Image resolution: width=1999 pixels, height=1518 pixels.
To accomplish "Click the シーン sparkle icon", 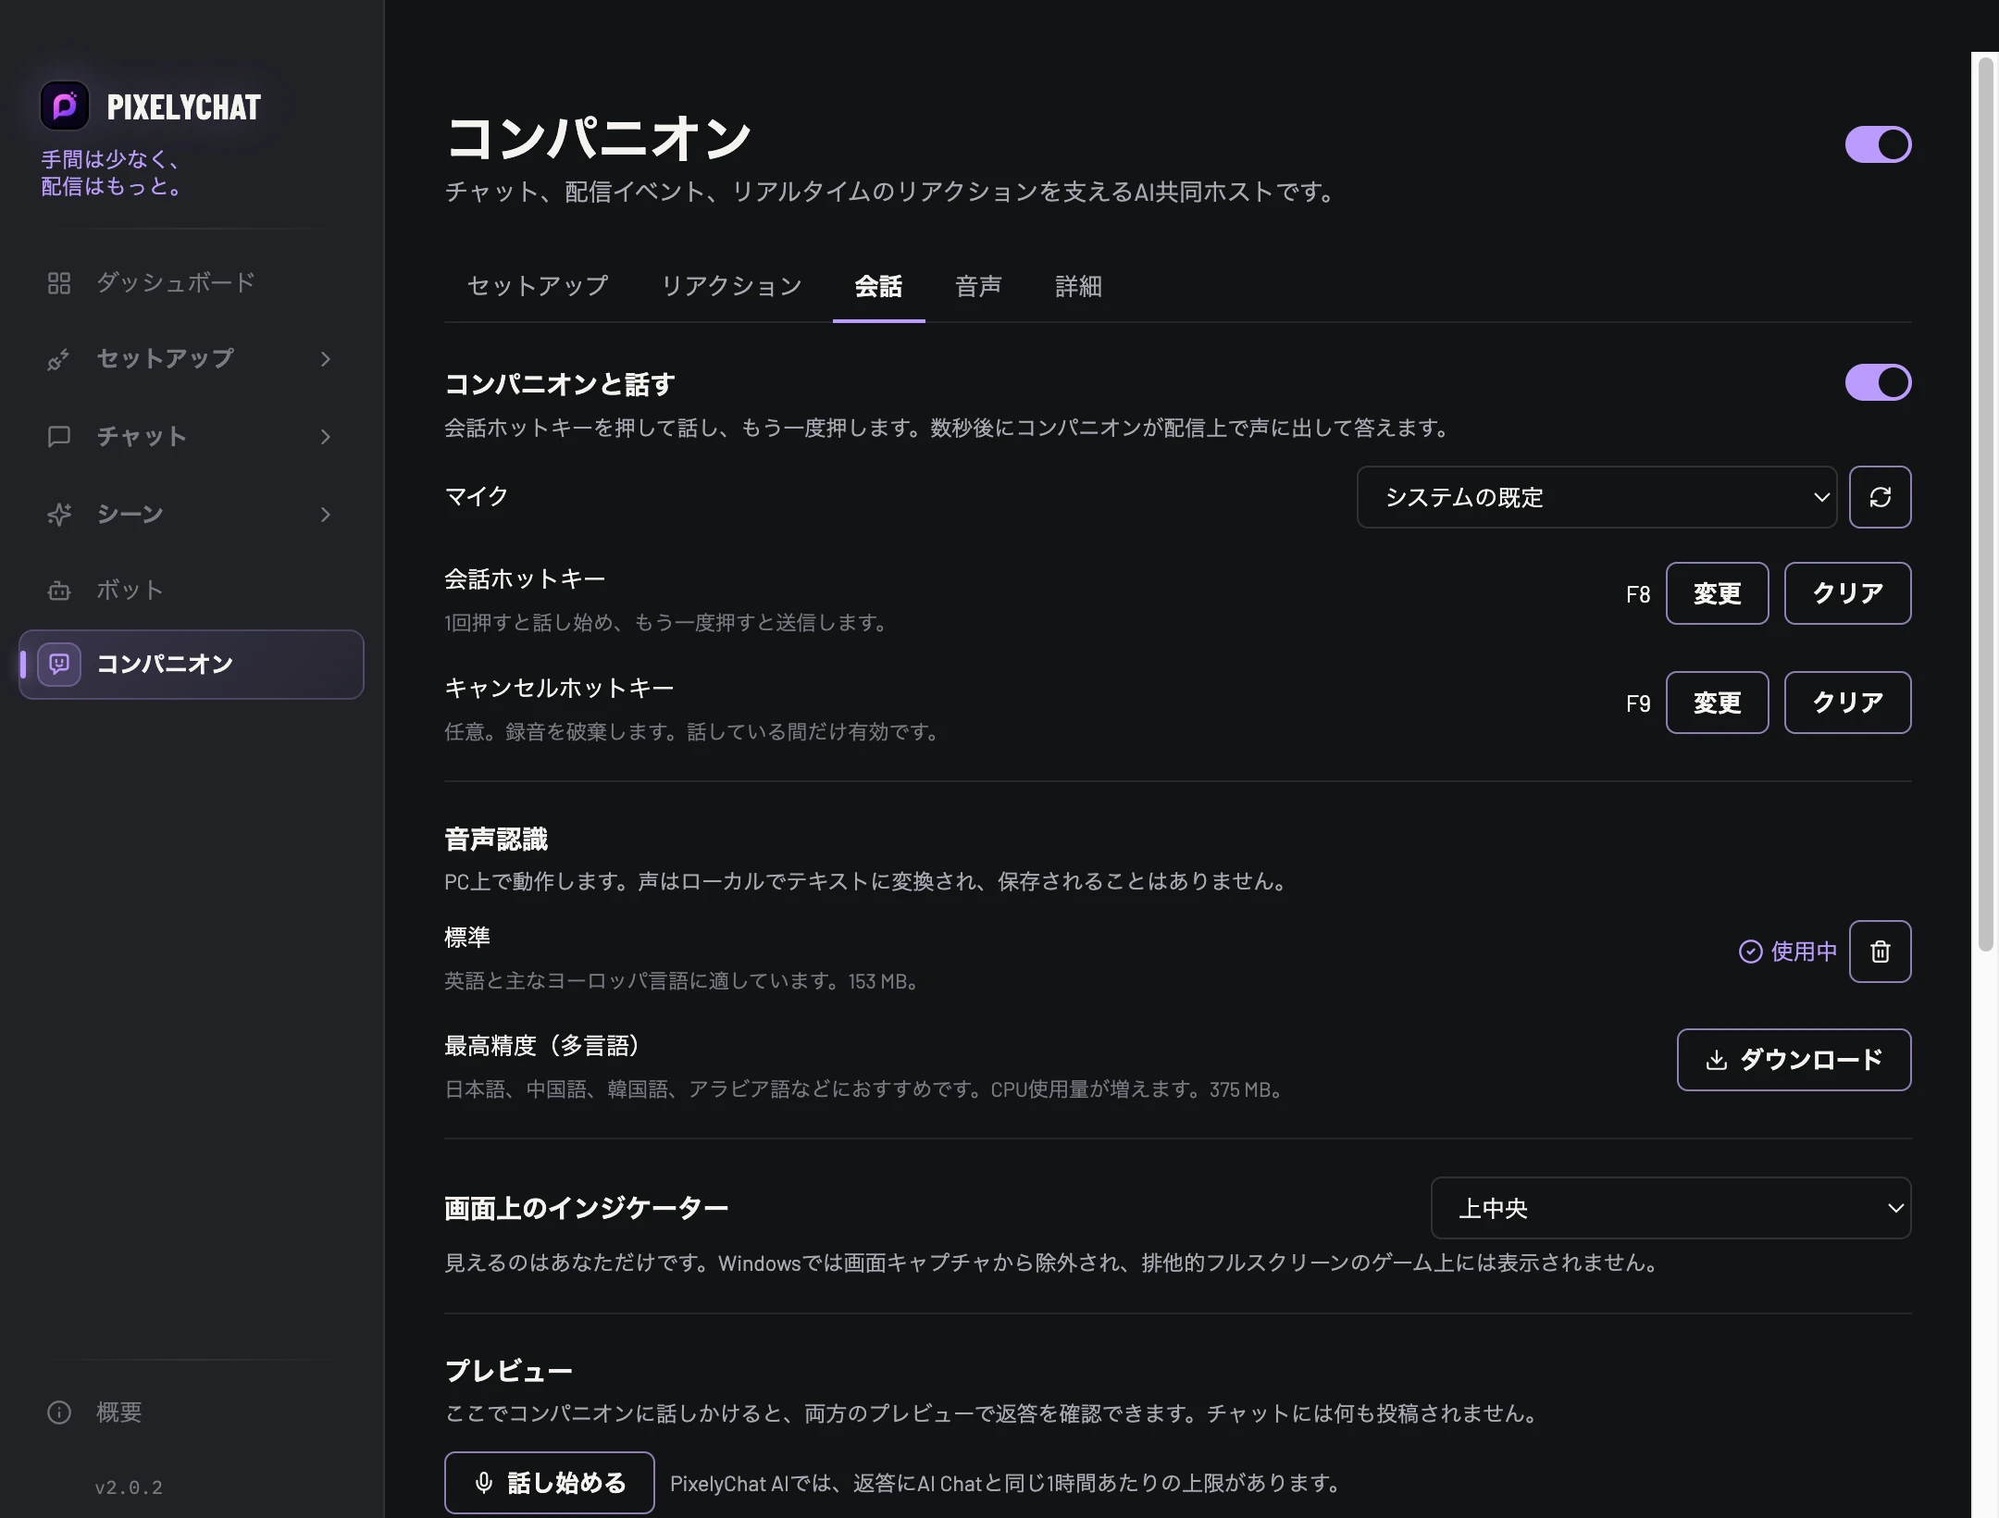I will click(x=59, y=514).
